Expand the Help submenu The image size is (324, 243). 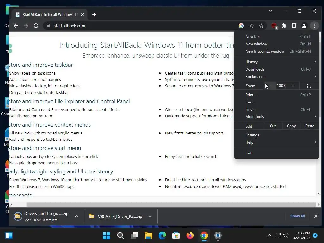[277, 142]
